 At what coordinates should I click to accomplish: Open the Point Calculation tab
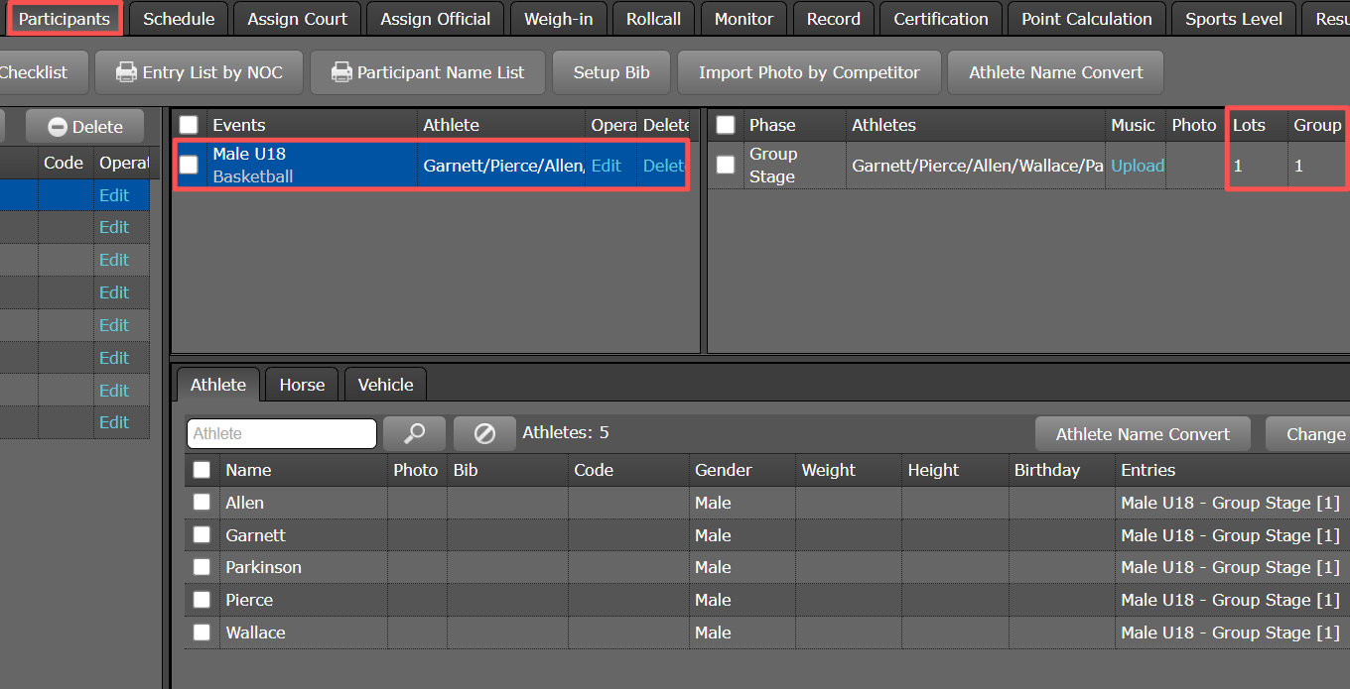tap(1087, 19)
